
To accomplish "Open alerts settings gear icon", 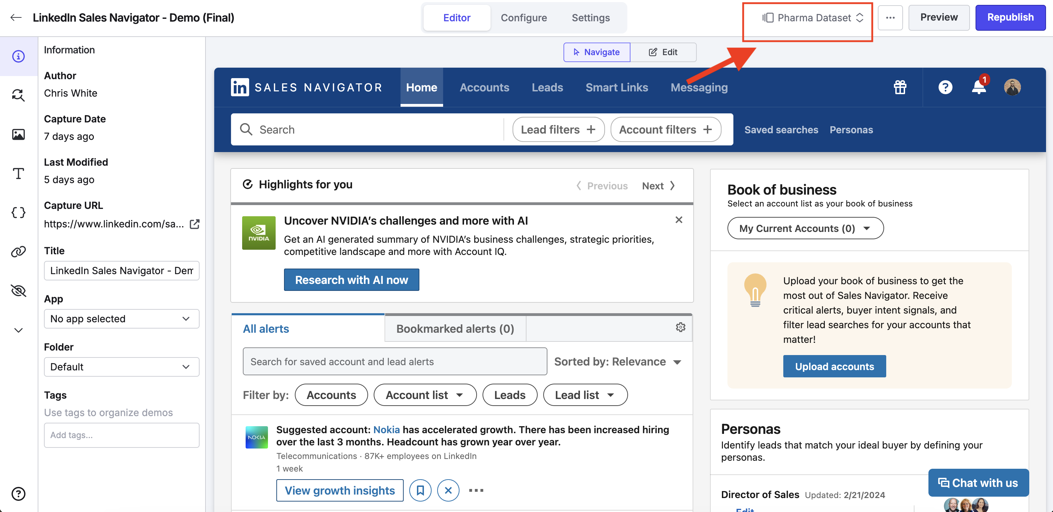I will [680, 327].
